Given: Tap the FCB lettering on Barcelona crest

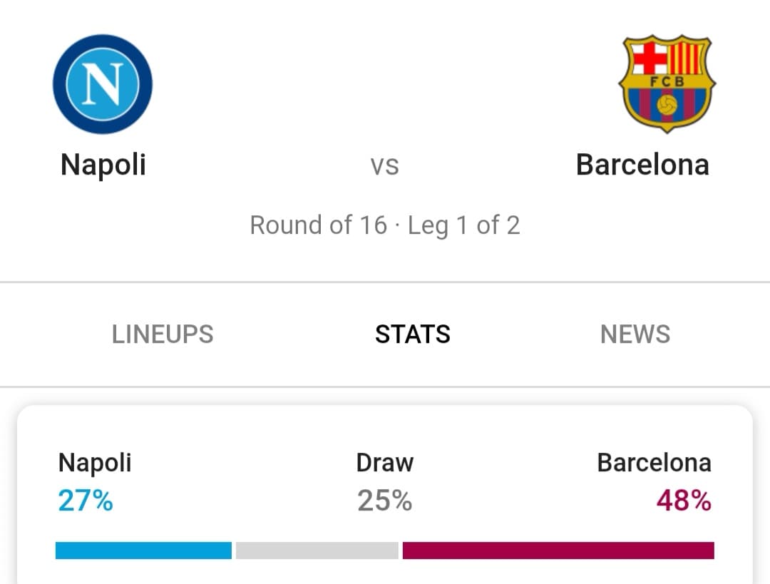Looking at the screenshot, I should click(667, 81).
